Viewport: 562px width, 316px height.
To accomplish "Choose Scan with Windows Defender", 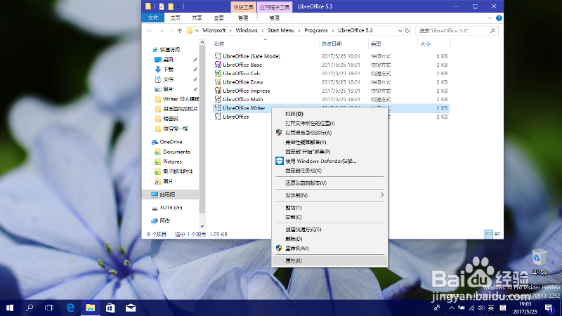I will tap(329, 161).
